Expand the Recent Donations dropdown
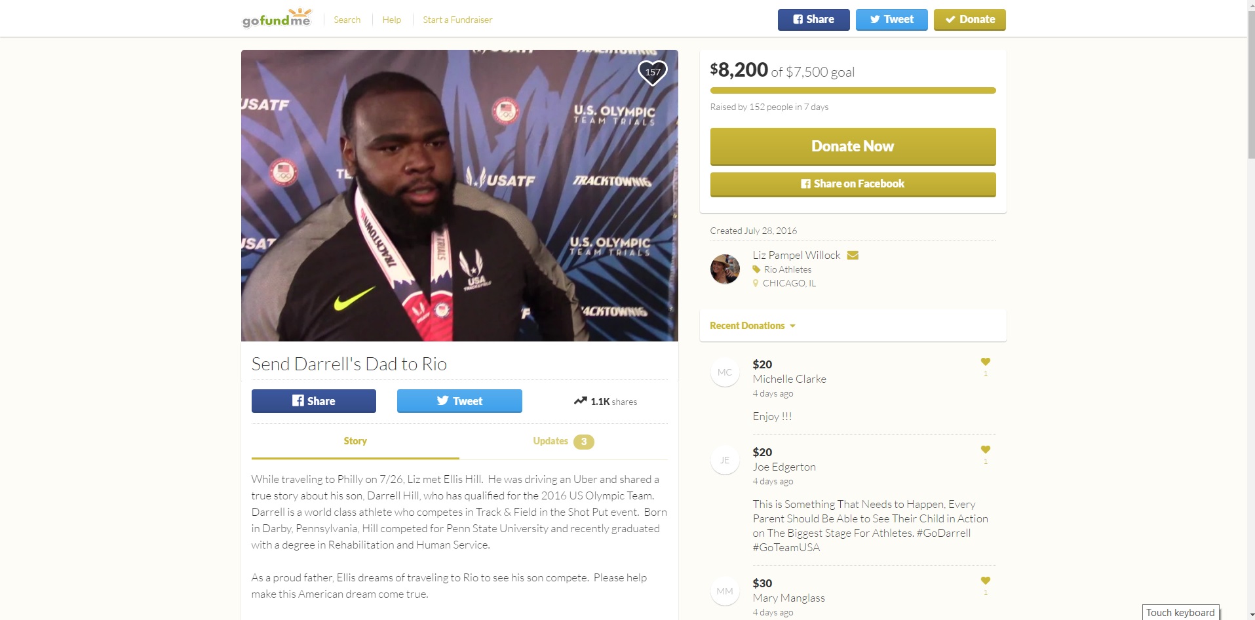1255x620 pixels. pos(752,326)
